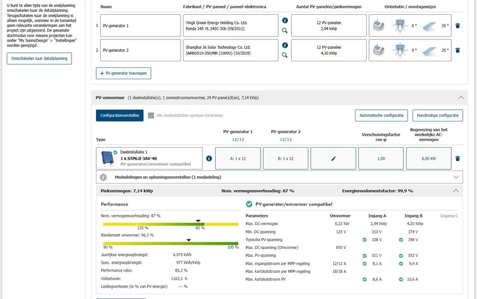Viewport: 477px width, 299px height.
Task: Click Vollasturen value 1163,1 h
Action: 179,278
